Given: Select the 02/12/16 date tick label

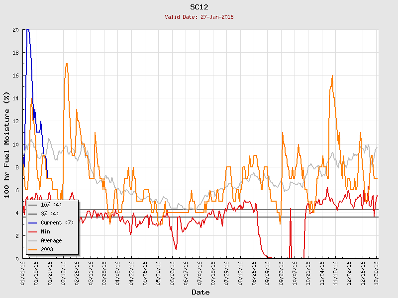Looking at the screenshot, I should [x=64, y=273].
